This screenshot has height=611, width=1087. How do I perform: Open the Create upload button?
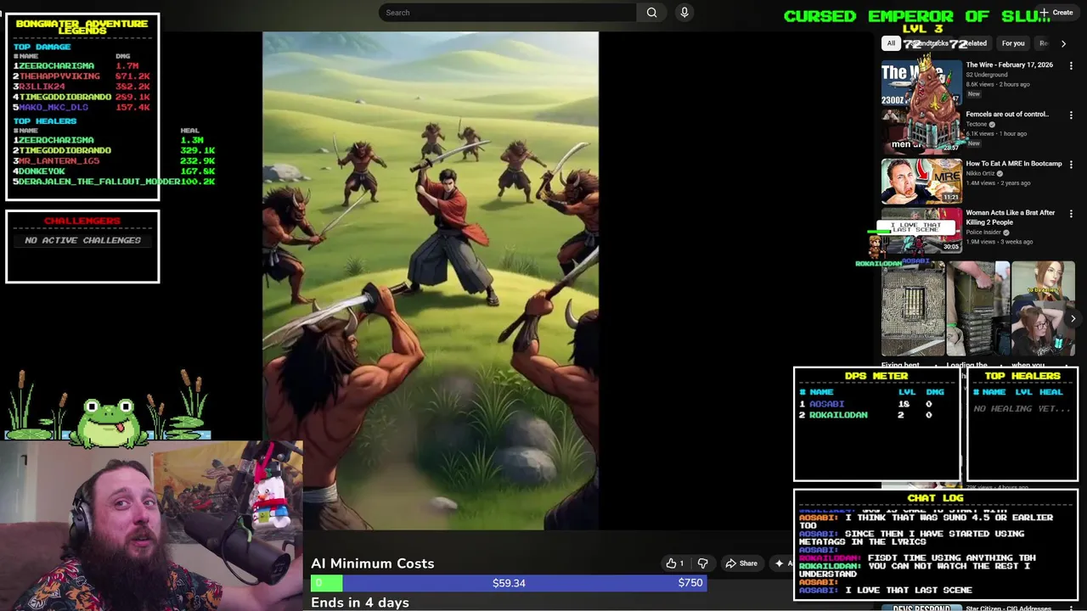pyautogui.click(x=1056, y=13)
